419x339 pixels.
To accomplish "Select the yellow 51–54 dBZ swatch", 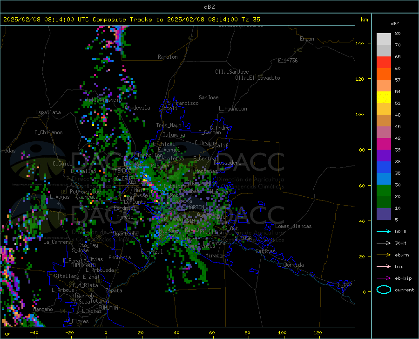I will pyautogui.click(x=384, y=97).
